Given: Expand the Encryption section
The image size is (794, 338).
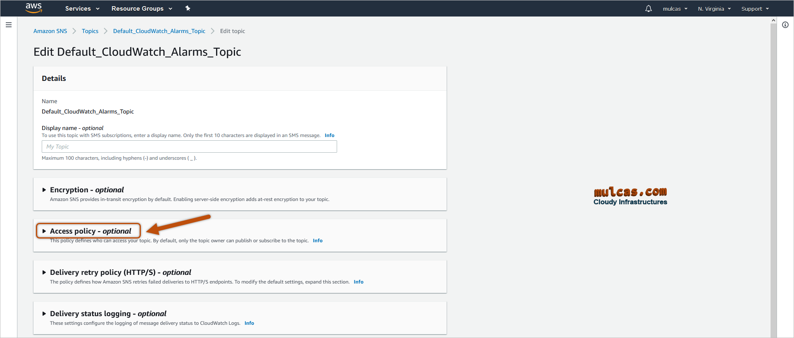Looking at the screenshot, I should tap(44, 190).
